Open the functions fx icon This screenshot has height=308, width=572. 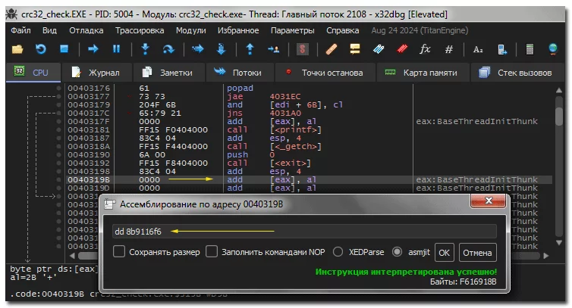coord(425,48)
